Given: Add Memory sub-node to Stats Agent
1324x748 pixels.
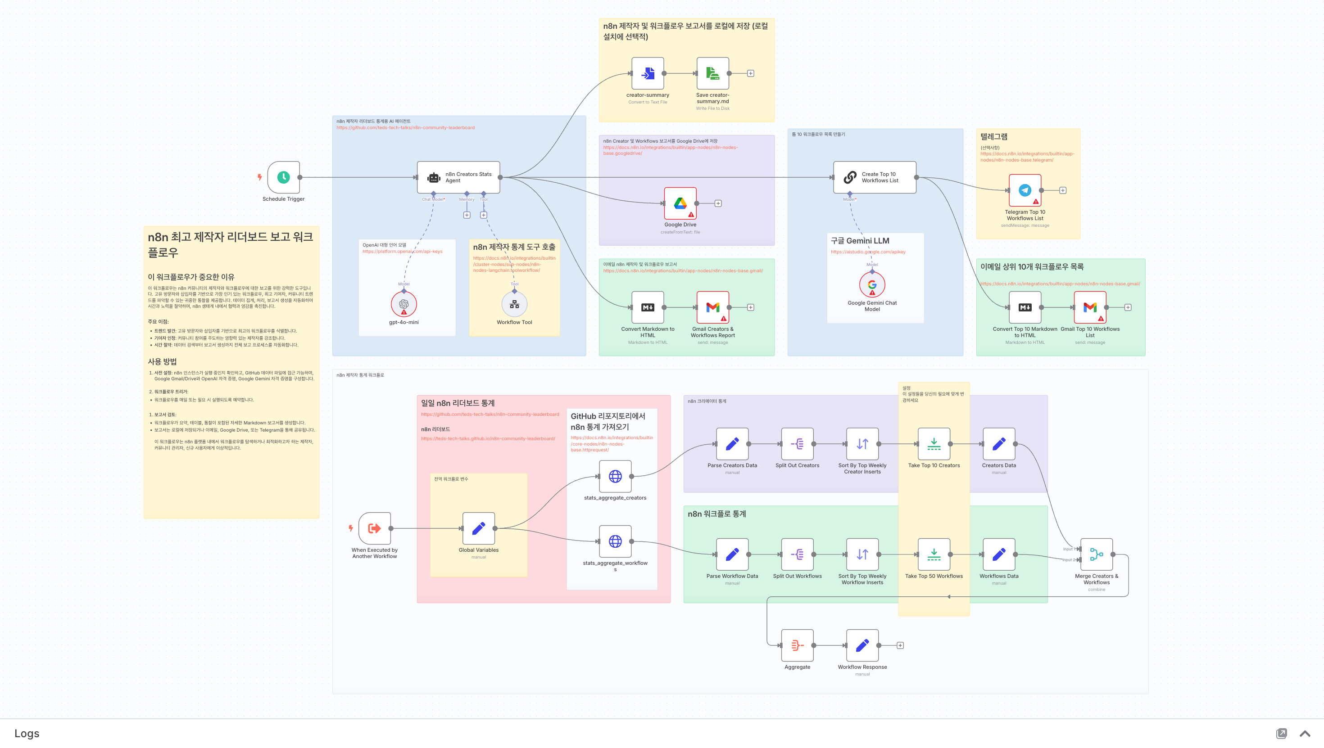Looking at the screenshot, I should point(467,215).
